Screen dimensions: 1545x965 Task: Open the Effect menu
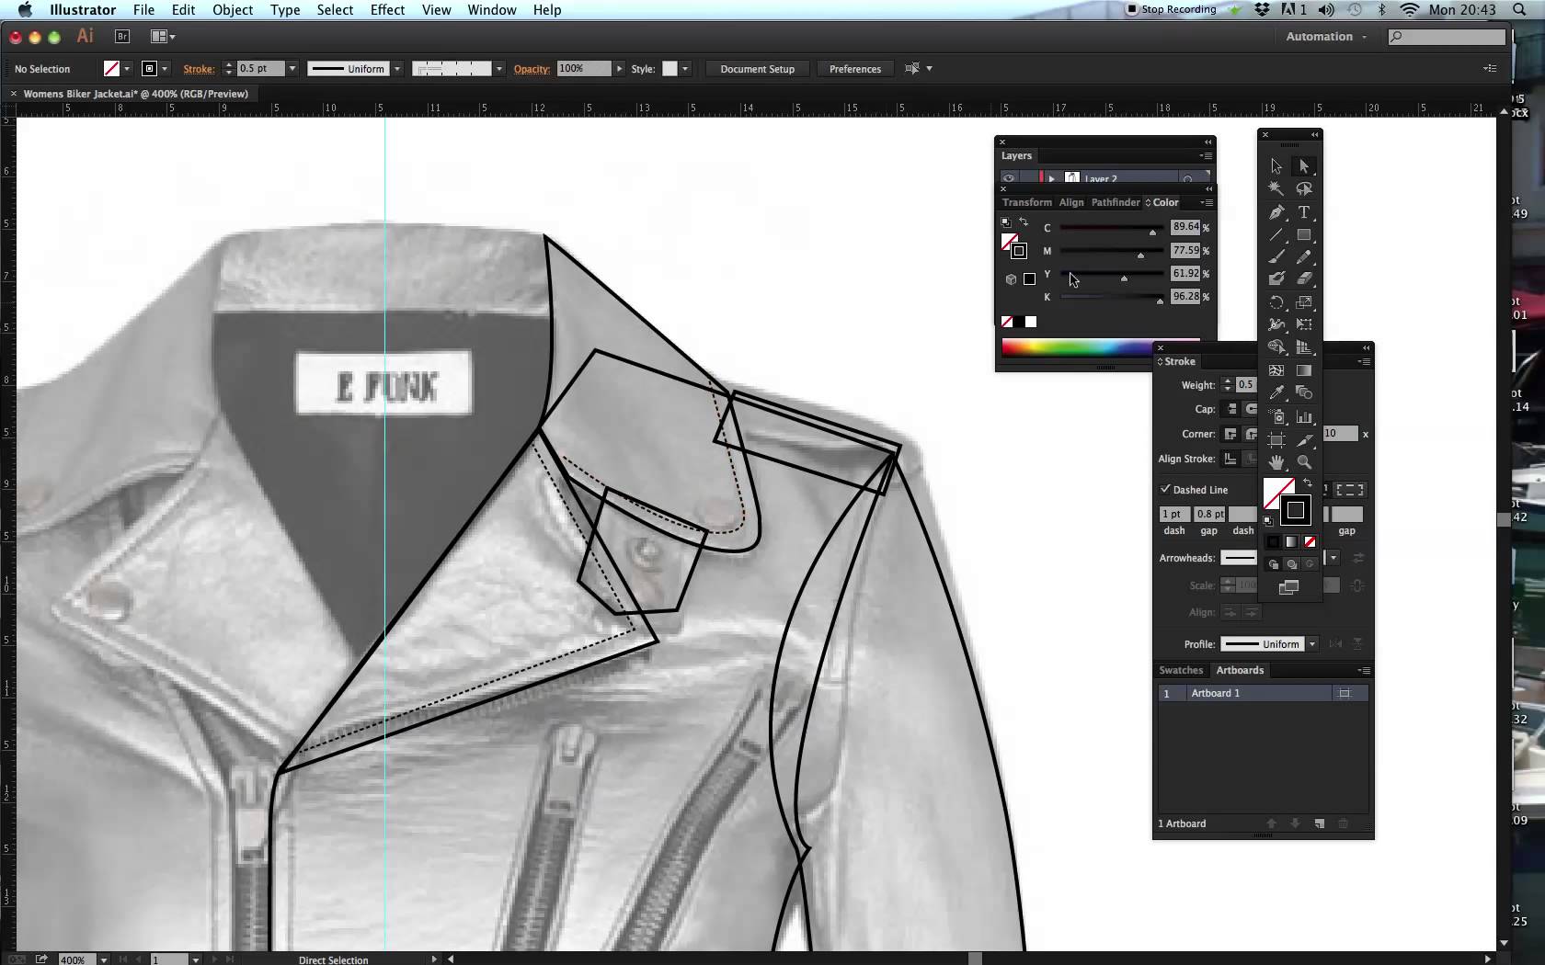(387, 10)
